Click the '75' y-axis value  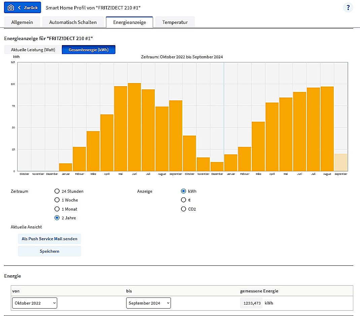[x=13, y=106]
